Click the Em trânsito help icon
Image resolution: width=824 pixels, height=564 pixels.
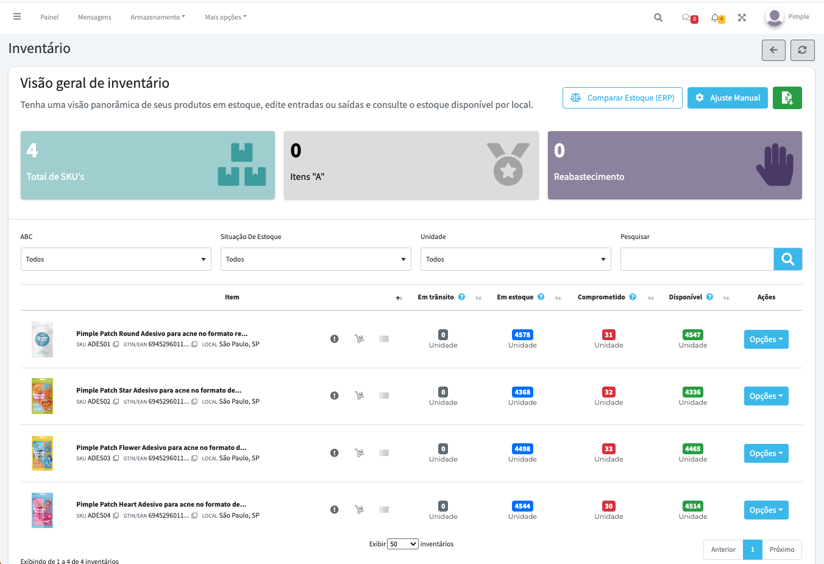(x=461, y=297)
